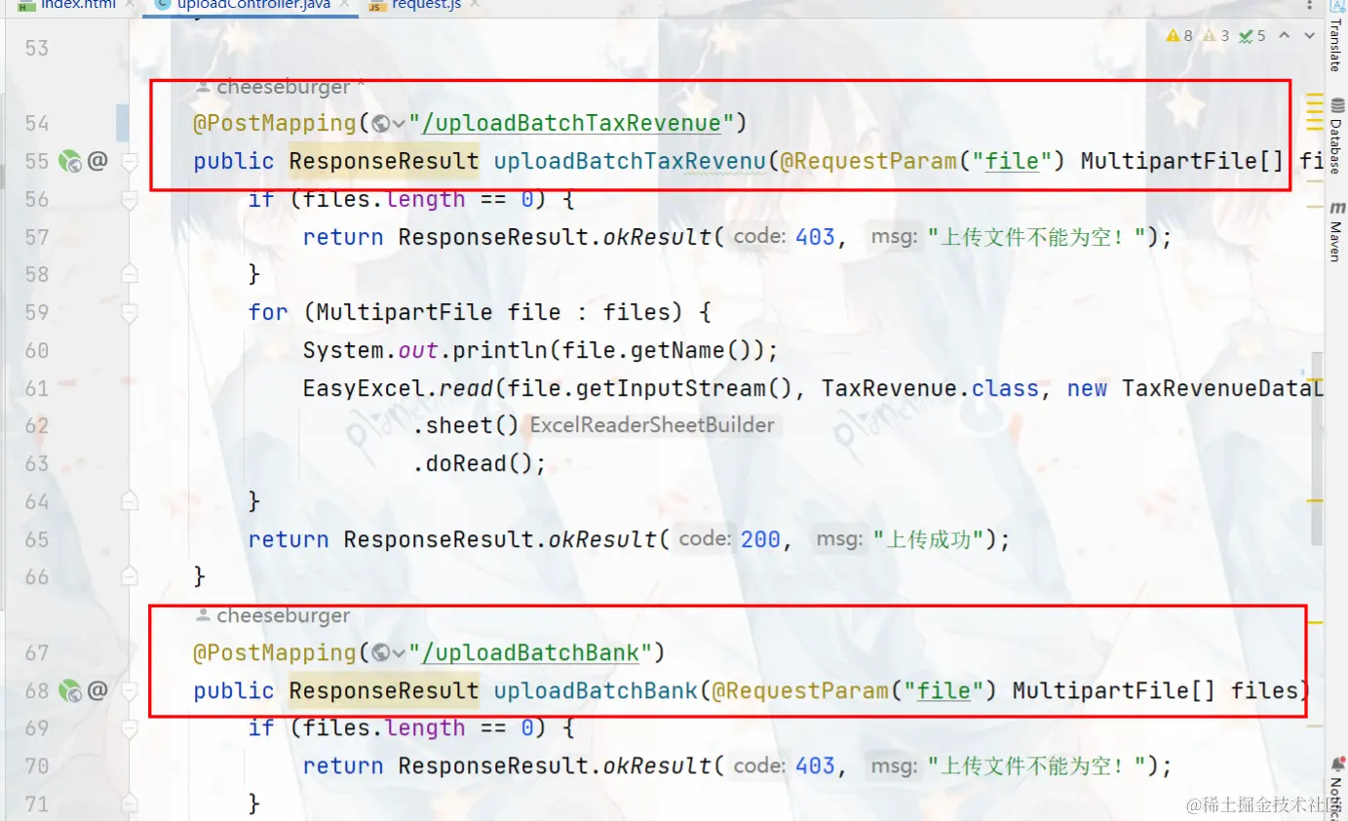Open the Translate tool window icon
The width and height of the screenshot is (1348, 821).
pos(1337,7)
